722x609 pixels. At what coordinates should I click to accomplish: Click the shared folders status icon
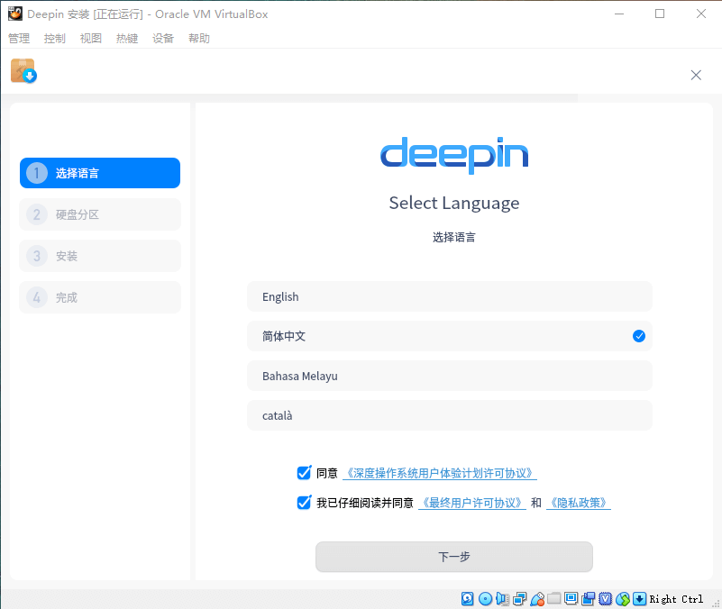point(554,598)
